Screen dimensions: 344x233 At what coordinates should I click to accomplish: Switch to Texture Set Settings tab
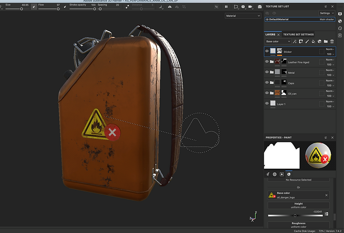[298, 35]
